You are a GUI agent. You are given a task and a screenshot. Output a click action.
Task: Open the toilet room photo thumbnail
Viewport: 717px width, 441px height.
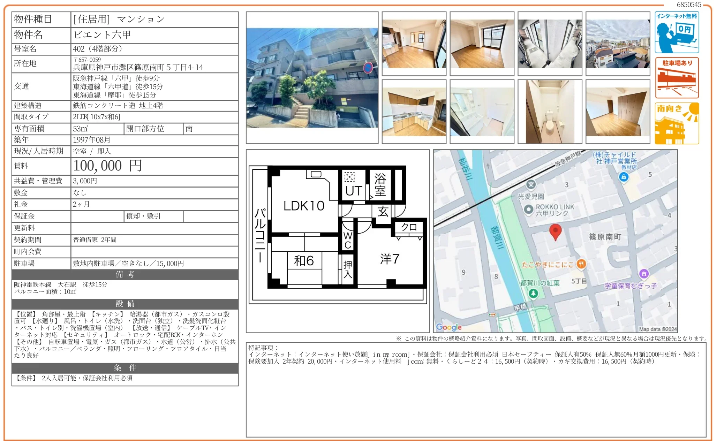[x=550, y=112]
